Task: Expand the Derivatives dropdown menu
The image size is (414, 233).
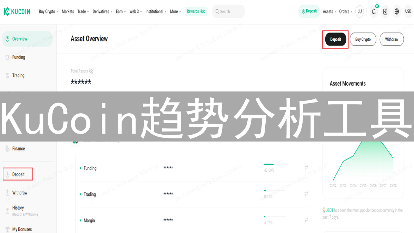Action: click(x=102, y=11)
